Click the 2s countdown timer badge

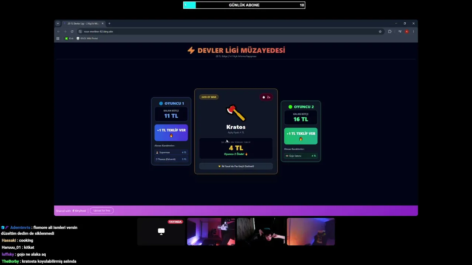tap(266, 97)
